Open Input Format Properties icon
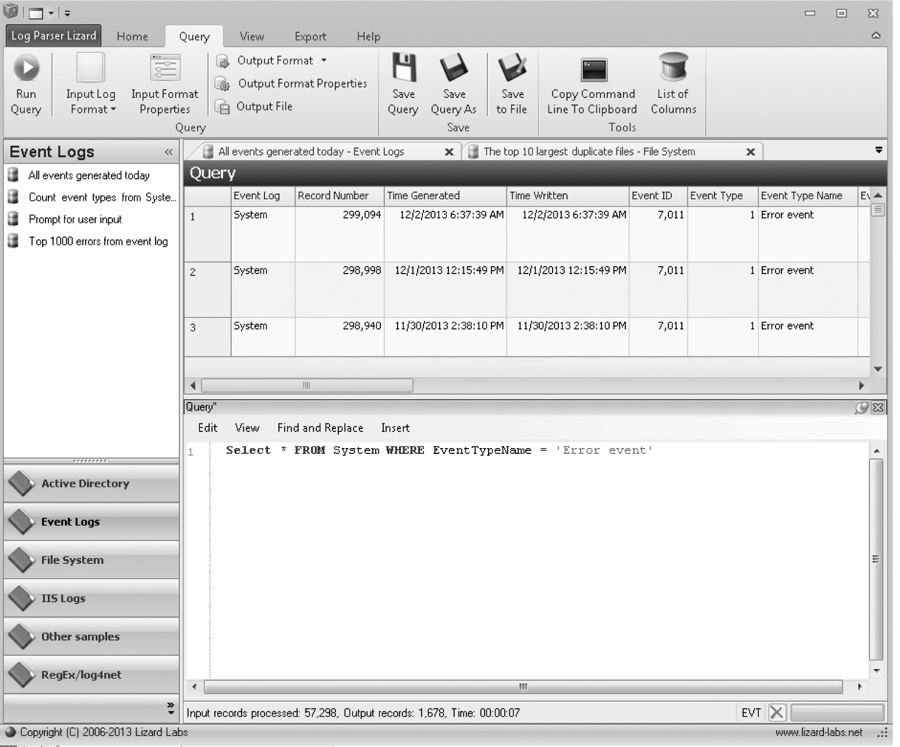 click(x=165, y=68)
